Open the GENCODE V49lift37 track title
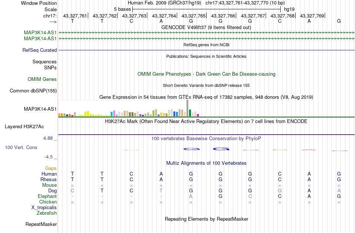 [206, 28]
